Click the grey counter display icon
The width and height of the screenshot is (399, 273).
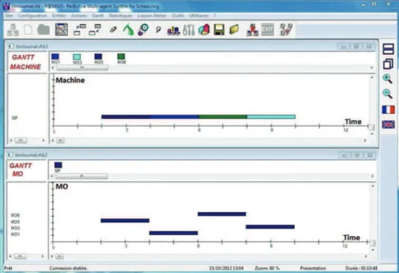[268, 29]
